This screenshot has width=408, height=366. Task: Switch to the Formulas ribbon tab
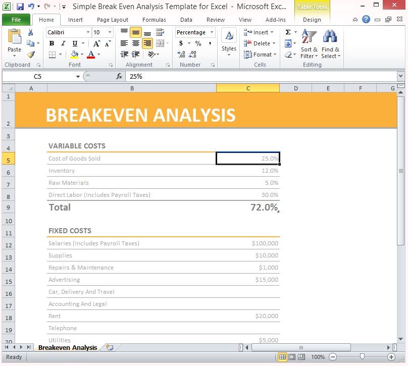click(x=154, y=20)
